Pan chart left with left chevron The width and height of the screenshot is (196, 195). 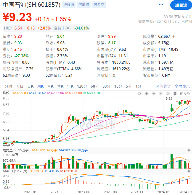(161, 94)
